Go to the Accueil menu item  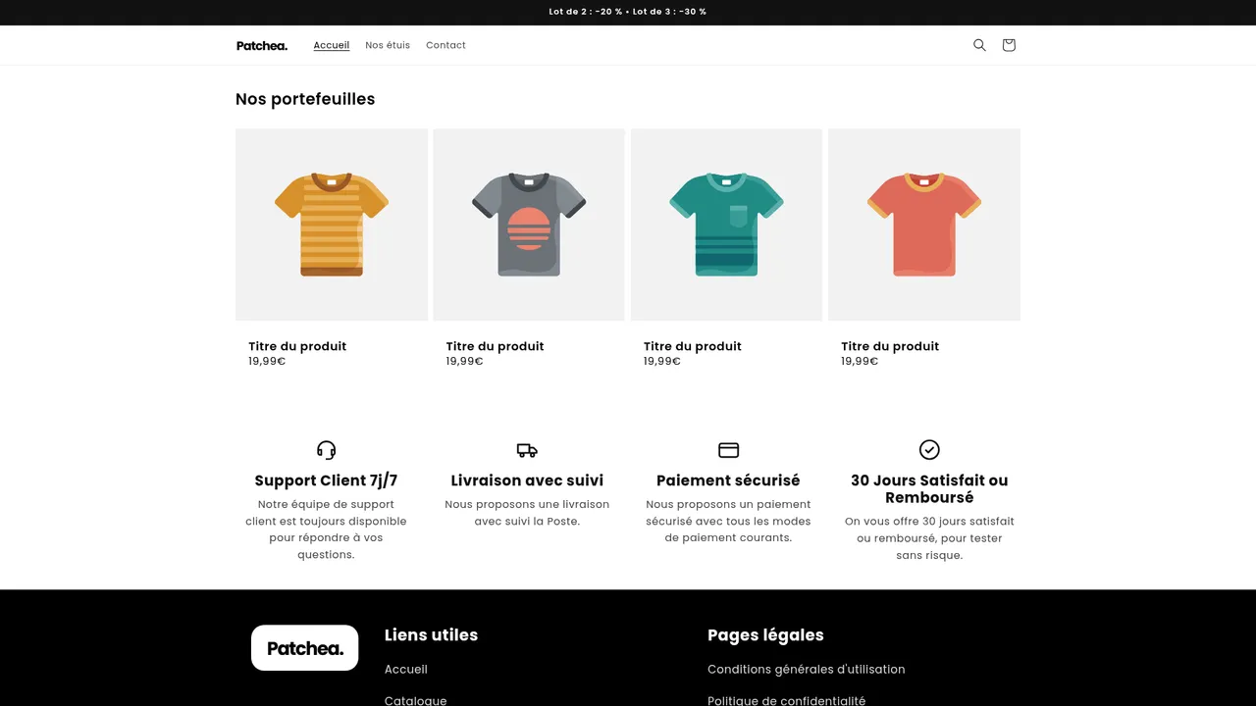pyautogui.click(x=332, y=45)
